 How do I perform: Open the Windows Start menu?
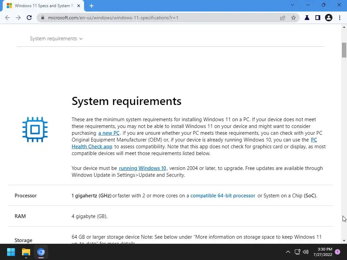(11, 252)
